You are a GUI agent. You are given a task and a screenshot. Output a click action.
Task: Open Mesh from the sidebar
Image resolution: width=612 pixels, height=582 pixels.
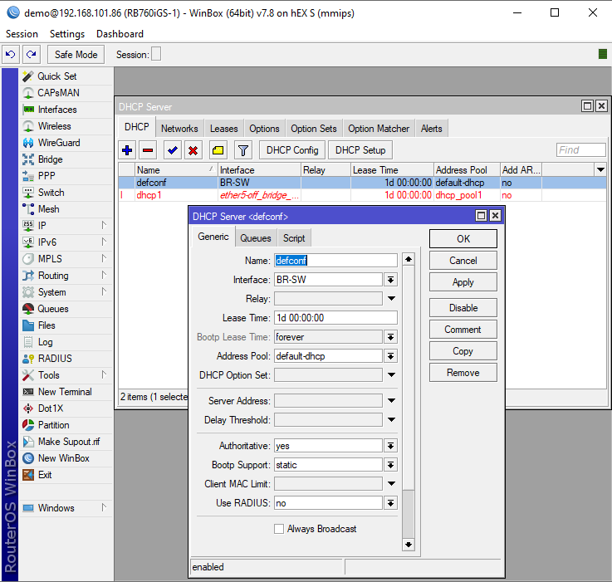tap(66, 209)
